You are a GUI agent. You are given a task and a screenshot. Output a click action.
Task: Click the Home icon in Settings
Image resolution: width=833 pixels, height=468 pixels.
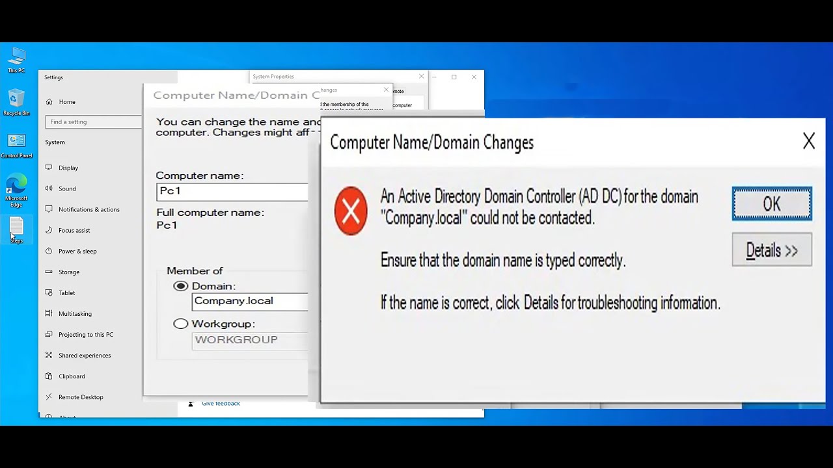coord(49,101)
